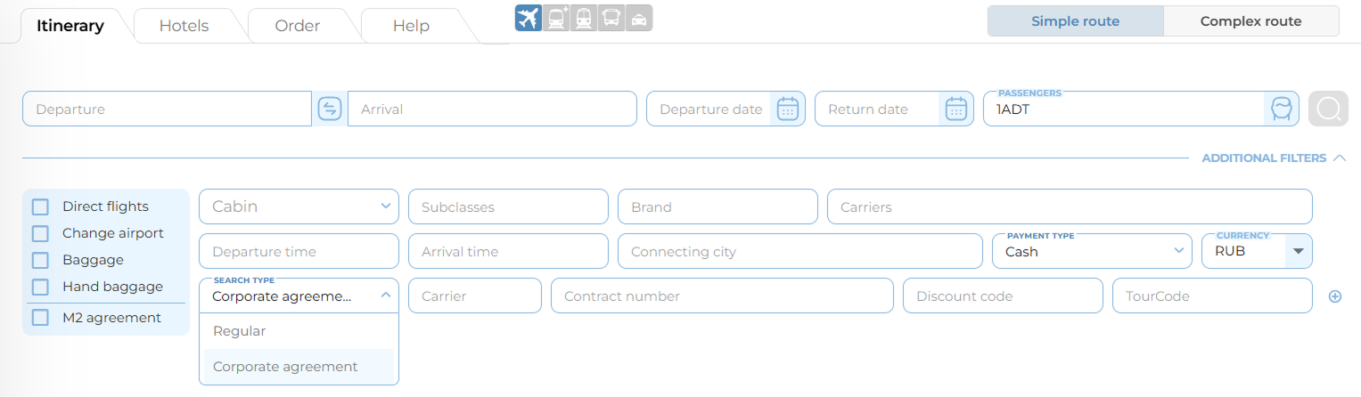Choose the railway train transport icon
Viewport: 1361px width, 397px height.
[584, 18]
